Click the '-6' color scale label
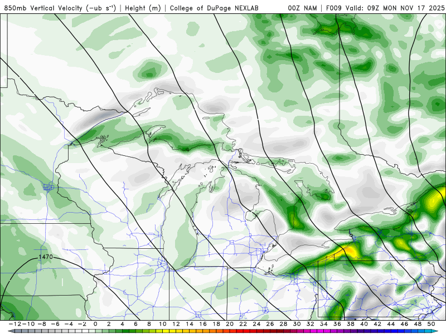This screenshot has width=446, height=334. coord(55,324)
